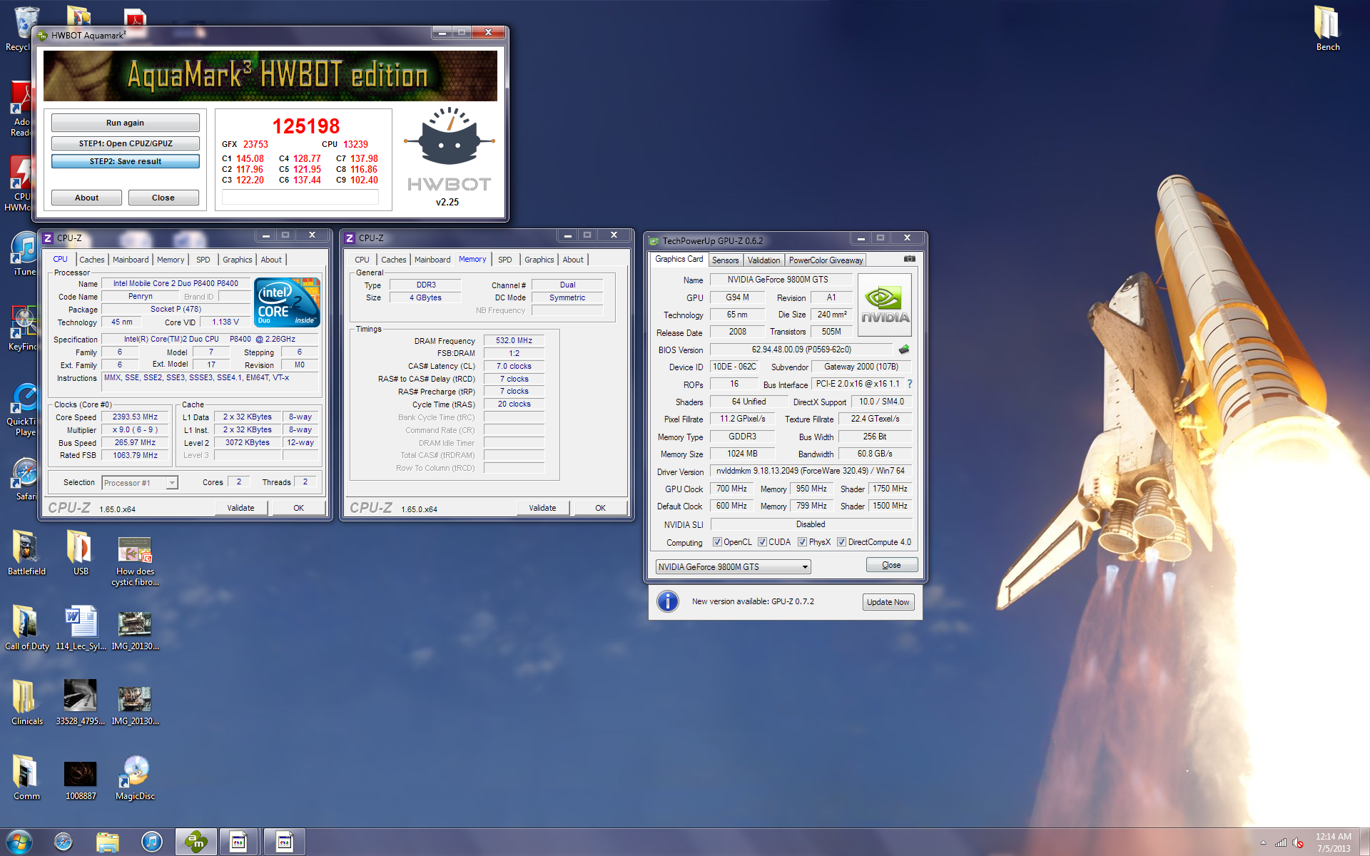Open SPD tab in the Memory CPU-Z window
The height and width of the screenshot is (856, 1370).
point(504,260)
